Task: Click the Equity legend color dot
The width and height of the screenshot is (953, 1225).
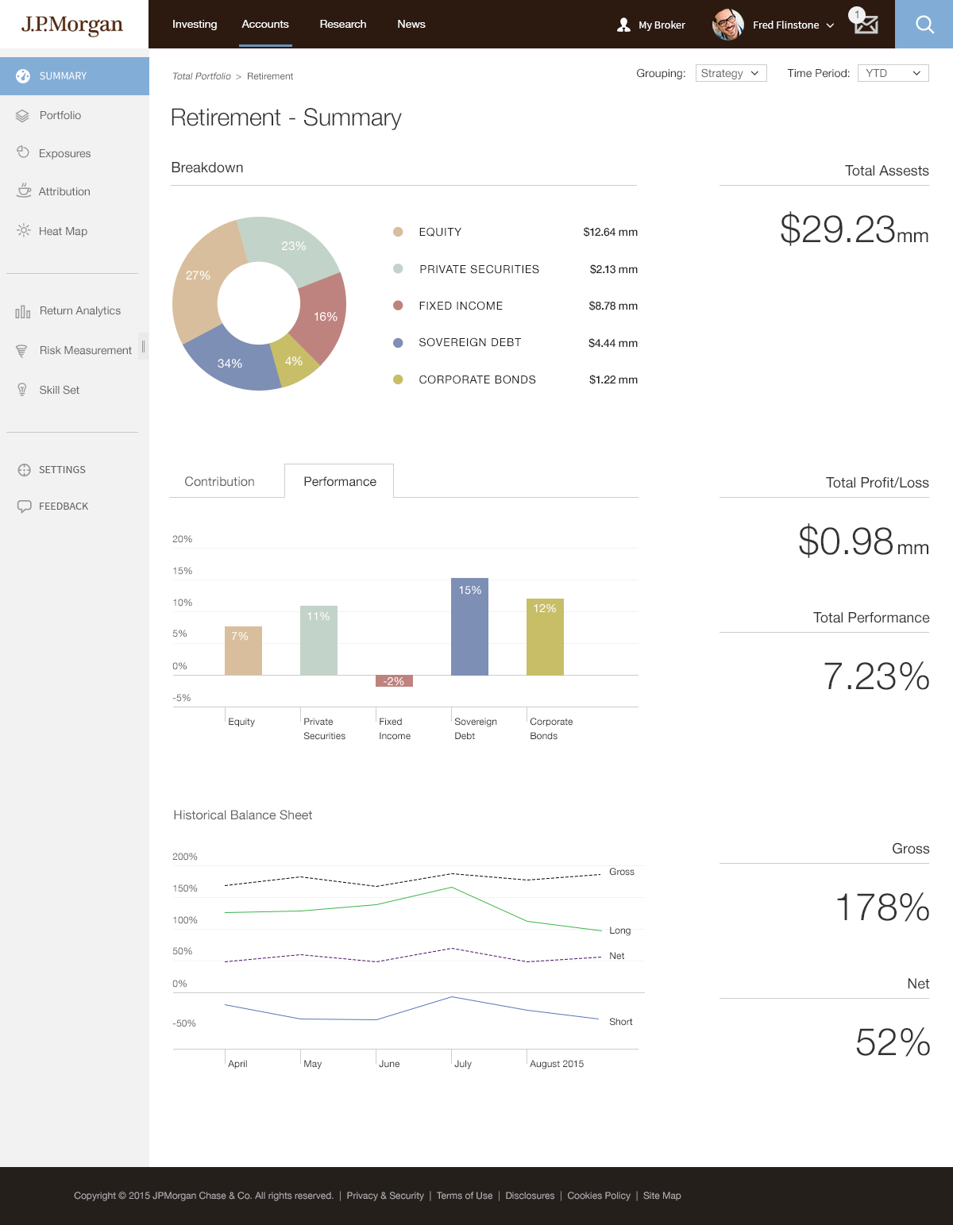Action: pos(398,232)
